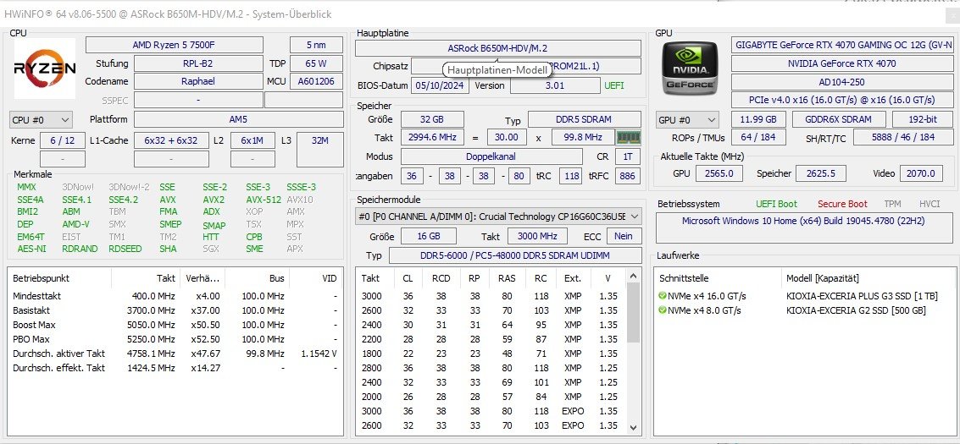Viewport: 960px width, 444px height.
Task: Select the 2994.6 MHz memory clock field
Action: click(x=432, y=137)
